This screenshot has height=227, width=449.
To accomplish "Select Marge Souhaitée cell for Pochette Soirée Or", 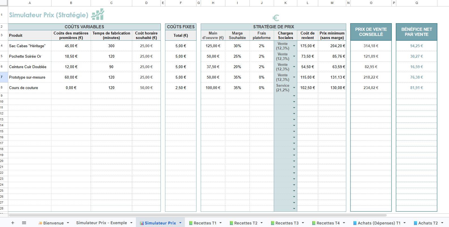I will coord(237,56).
